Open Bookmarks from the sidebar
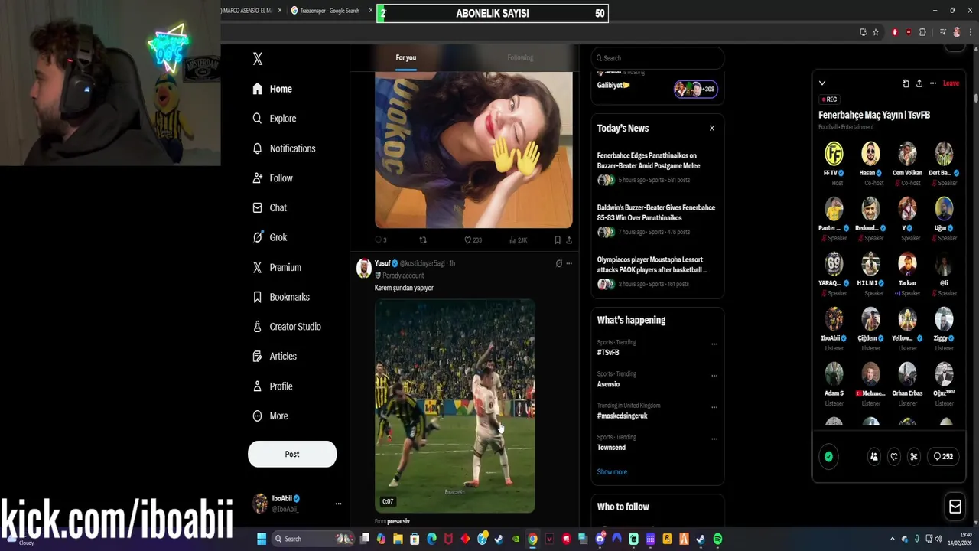 pos(281,297)
